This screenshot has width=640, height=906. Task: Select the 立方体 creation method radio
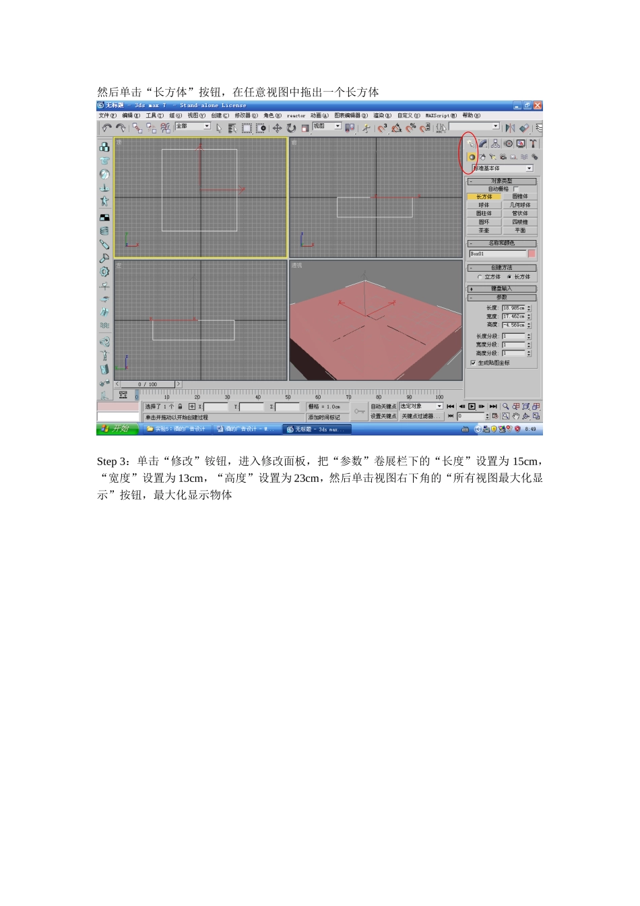[480, 277]
